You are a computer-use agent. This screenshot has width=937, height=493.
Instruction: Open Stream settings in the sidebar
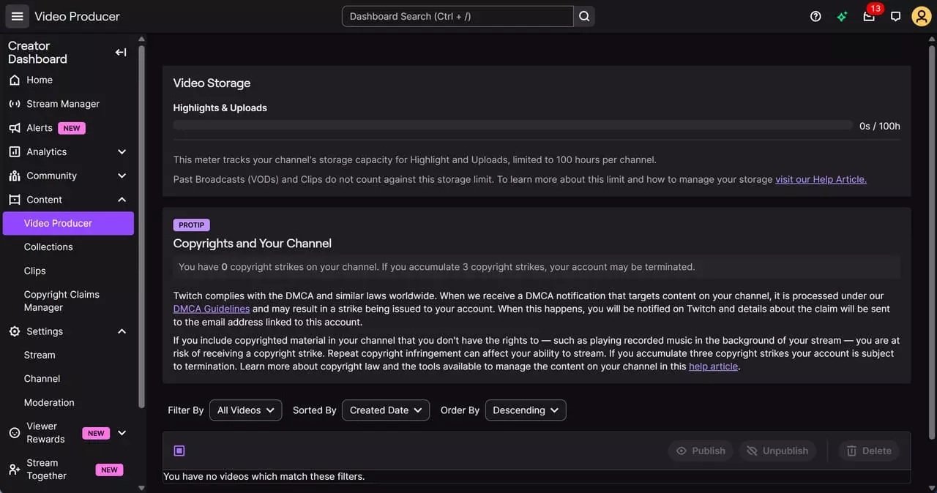40,355
